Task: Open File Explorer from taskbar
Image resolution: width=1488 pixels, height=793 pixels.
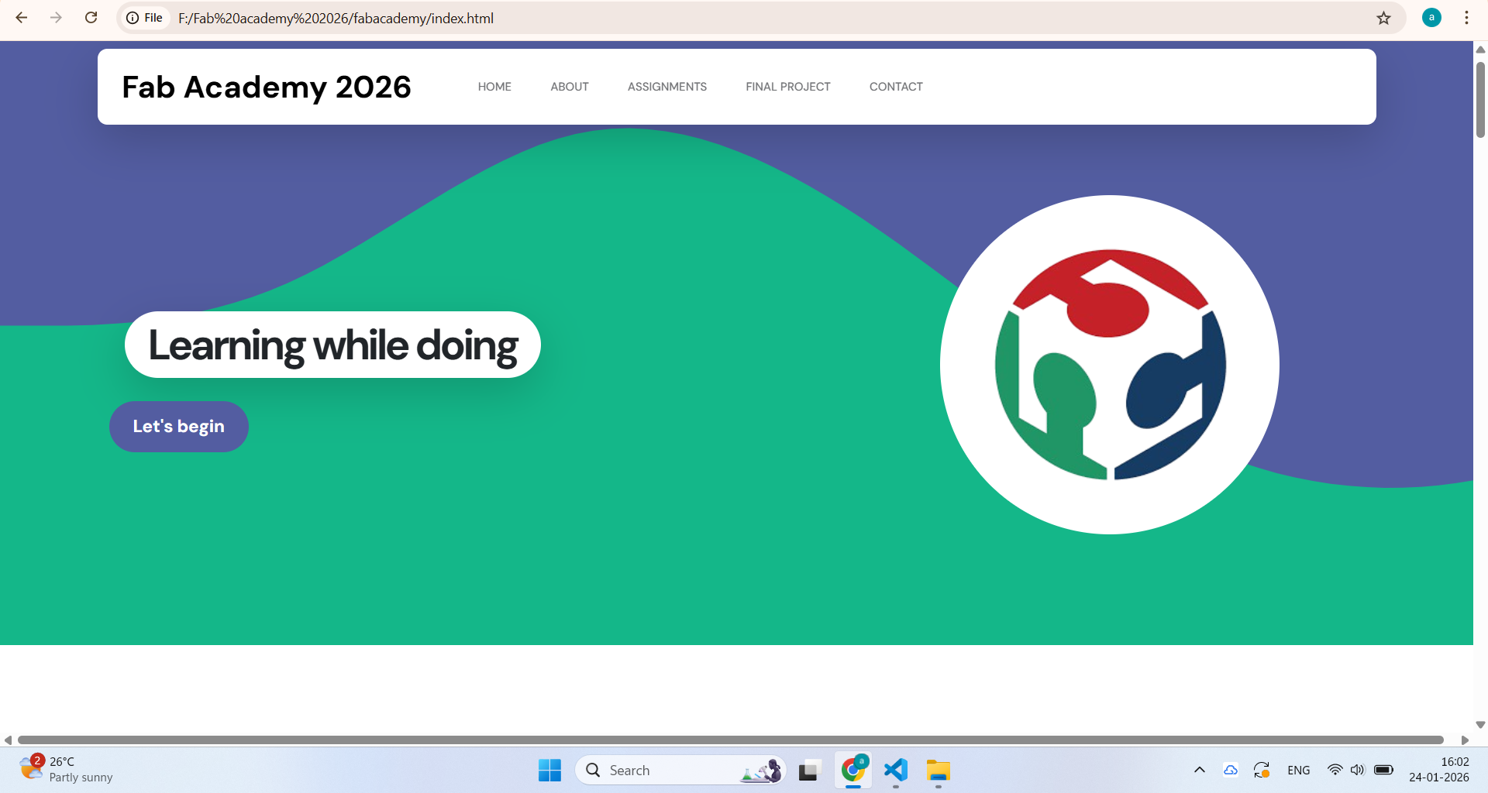Action: [938, 771]
